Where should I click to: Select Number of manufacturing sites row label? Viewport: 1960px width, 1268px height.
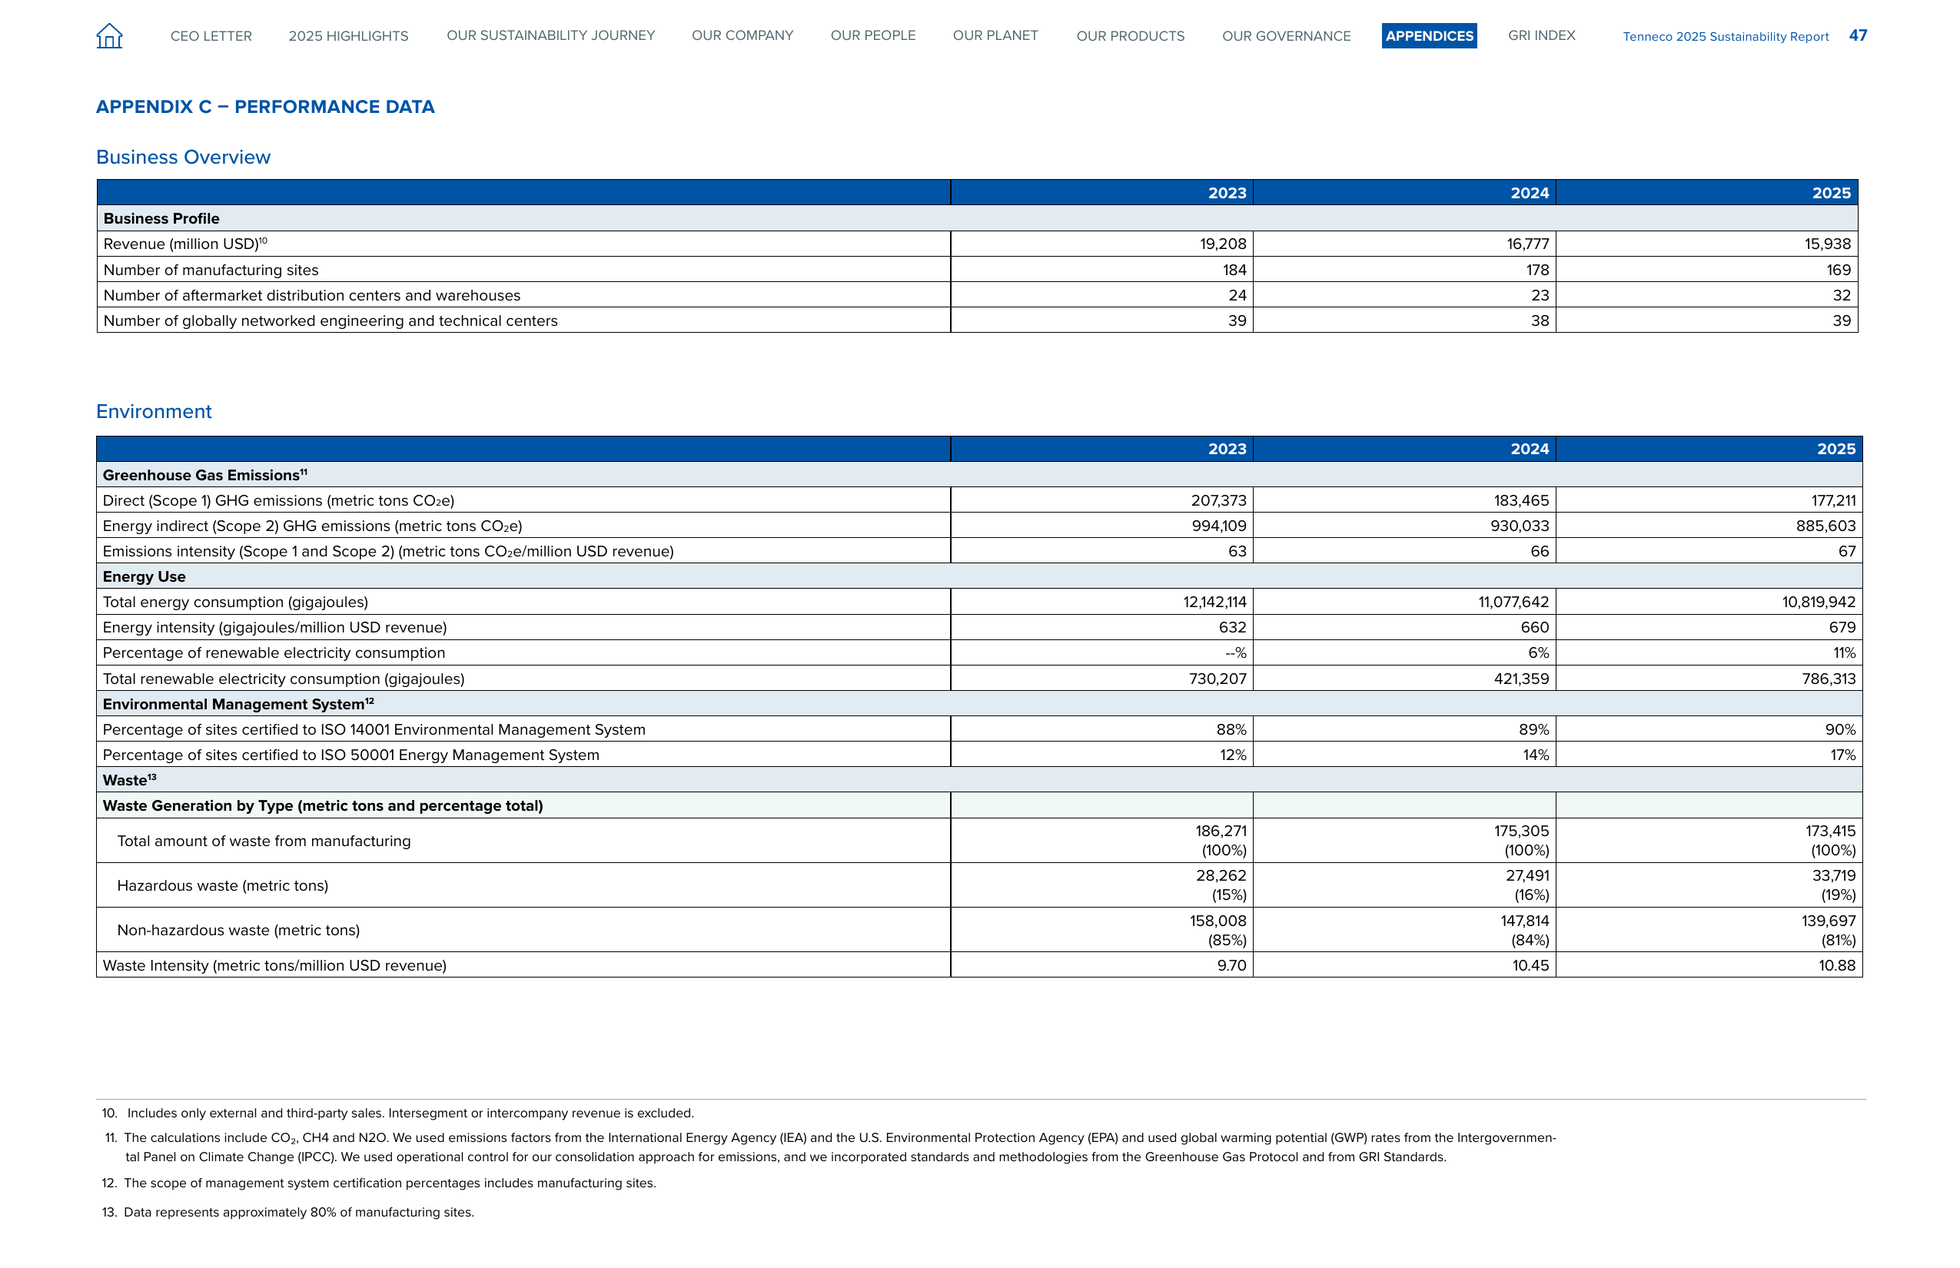[x=211, y=270]
